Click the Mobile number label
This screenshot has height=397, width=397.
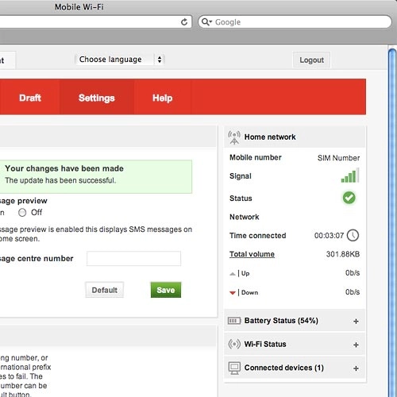click(256, 157)
